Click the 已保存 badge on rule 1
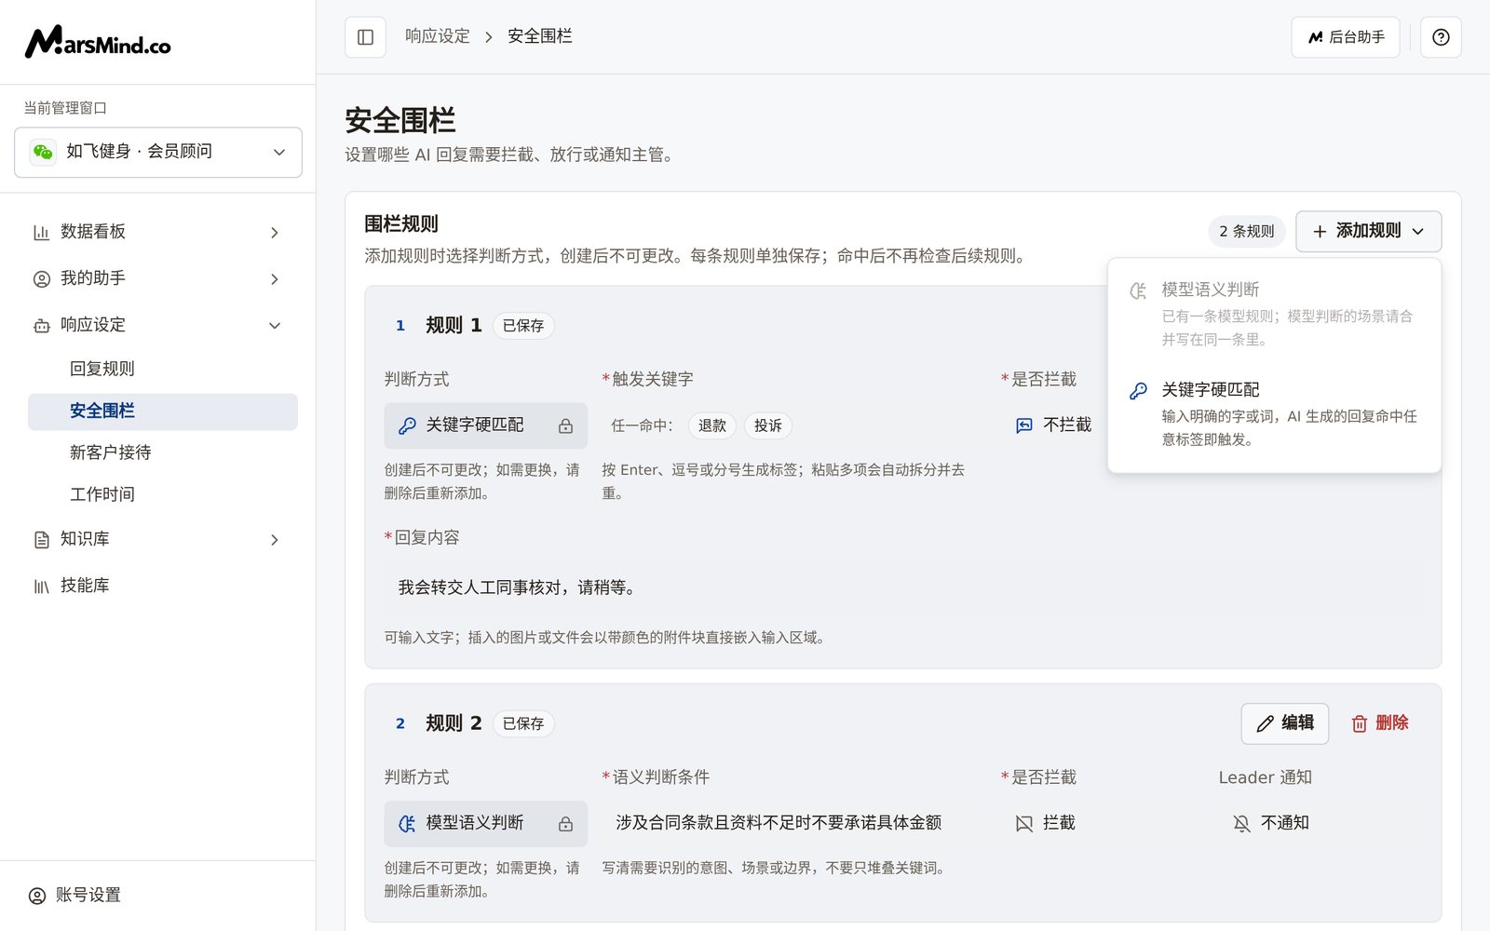 pos(523,326)
